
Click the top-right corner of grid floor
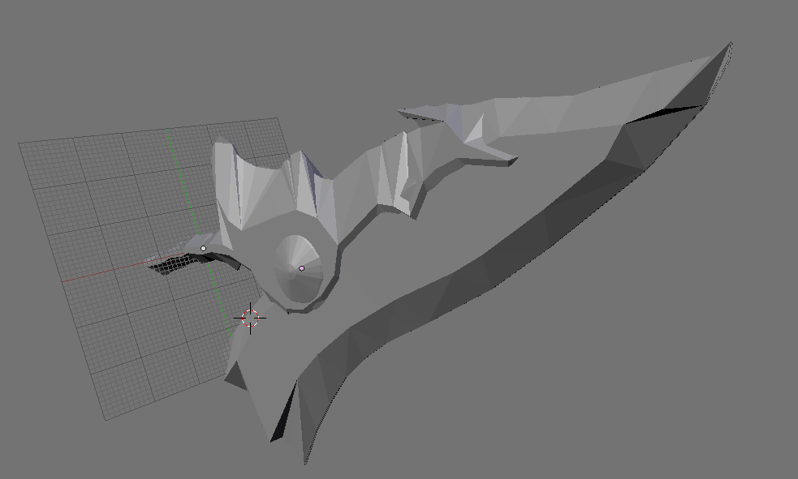pyautogui.click(x=278, y=119)
